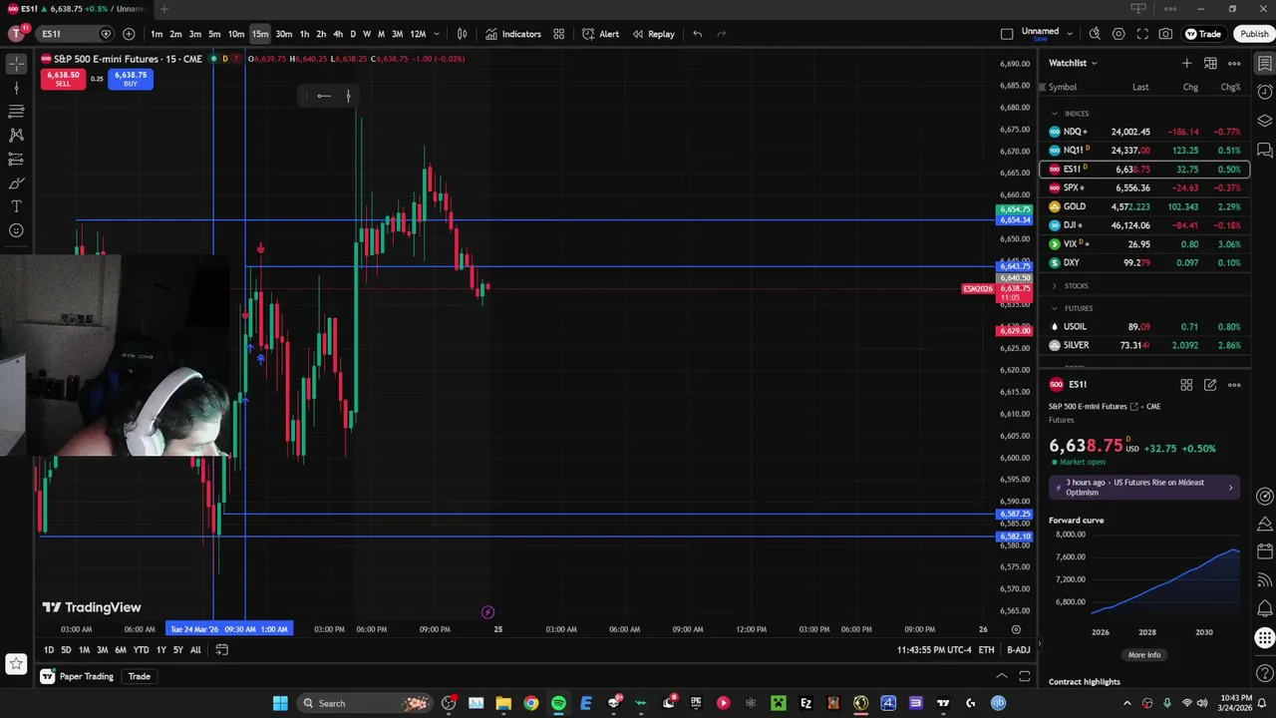The width and height of the screenshot is (1276, 718).
Task: Create a new Alert
Action: pyautogui.click(x=601, y=34)
